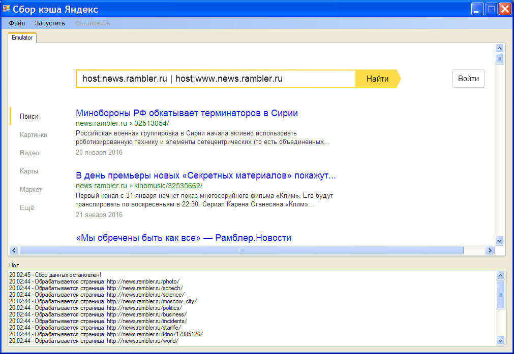The height and width of the screenshot is (354, 514).
Task: Click log line with news.rambler.ru/starlife/
Action: (95, 328)
